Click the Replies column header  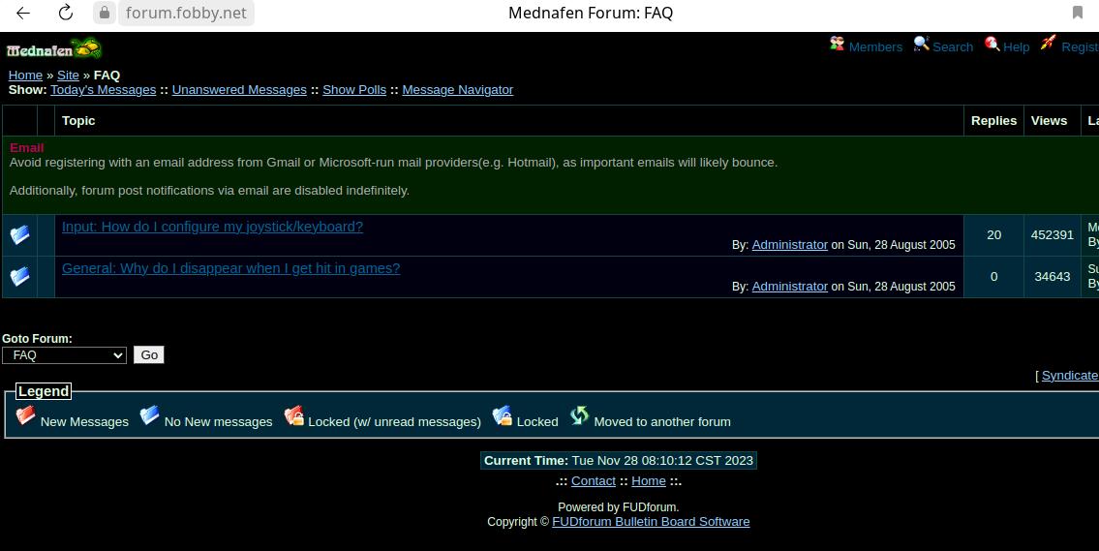tap(993, 121)
